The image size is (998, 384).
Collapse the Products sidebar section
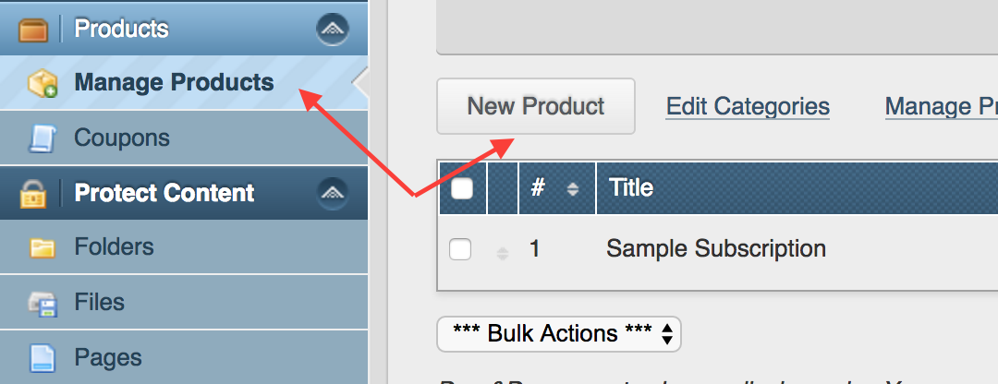(x=333, y=30)
